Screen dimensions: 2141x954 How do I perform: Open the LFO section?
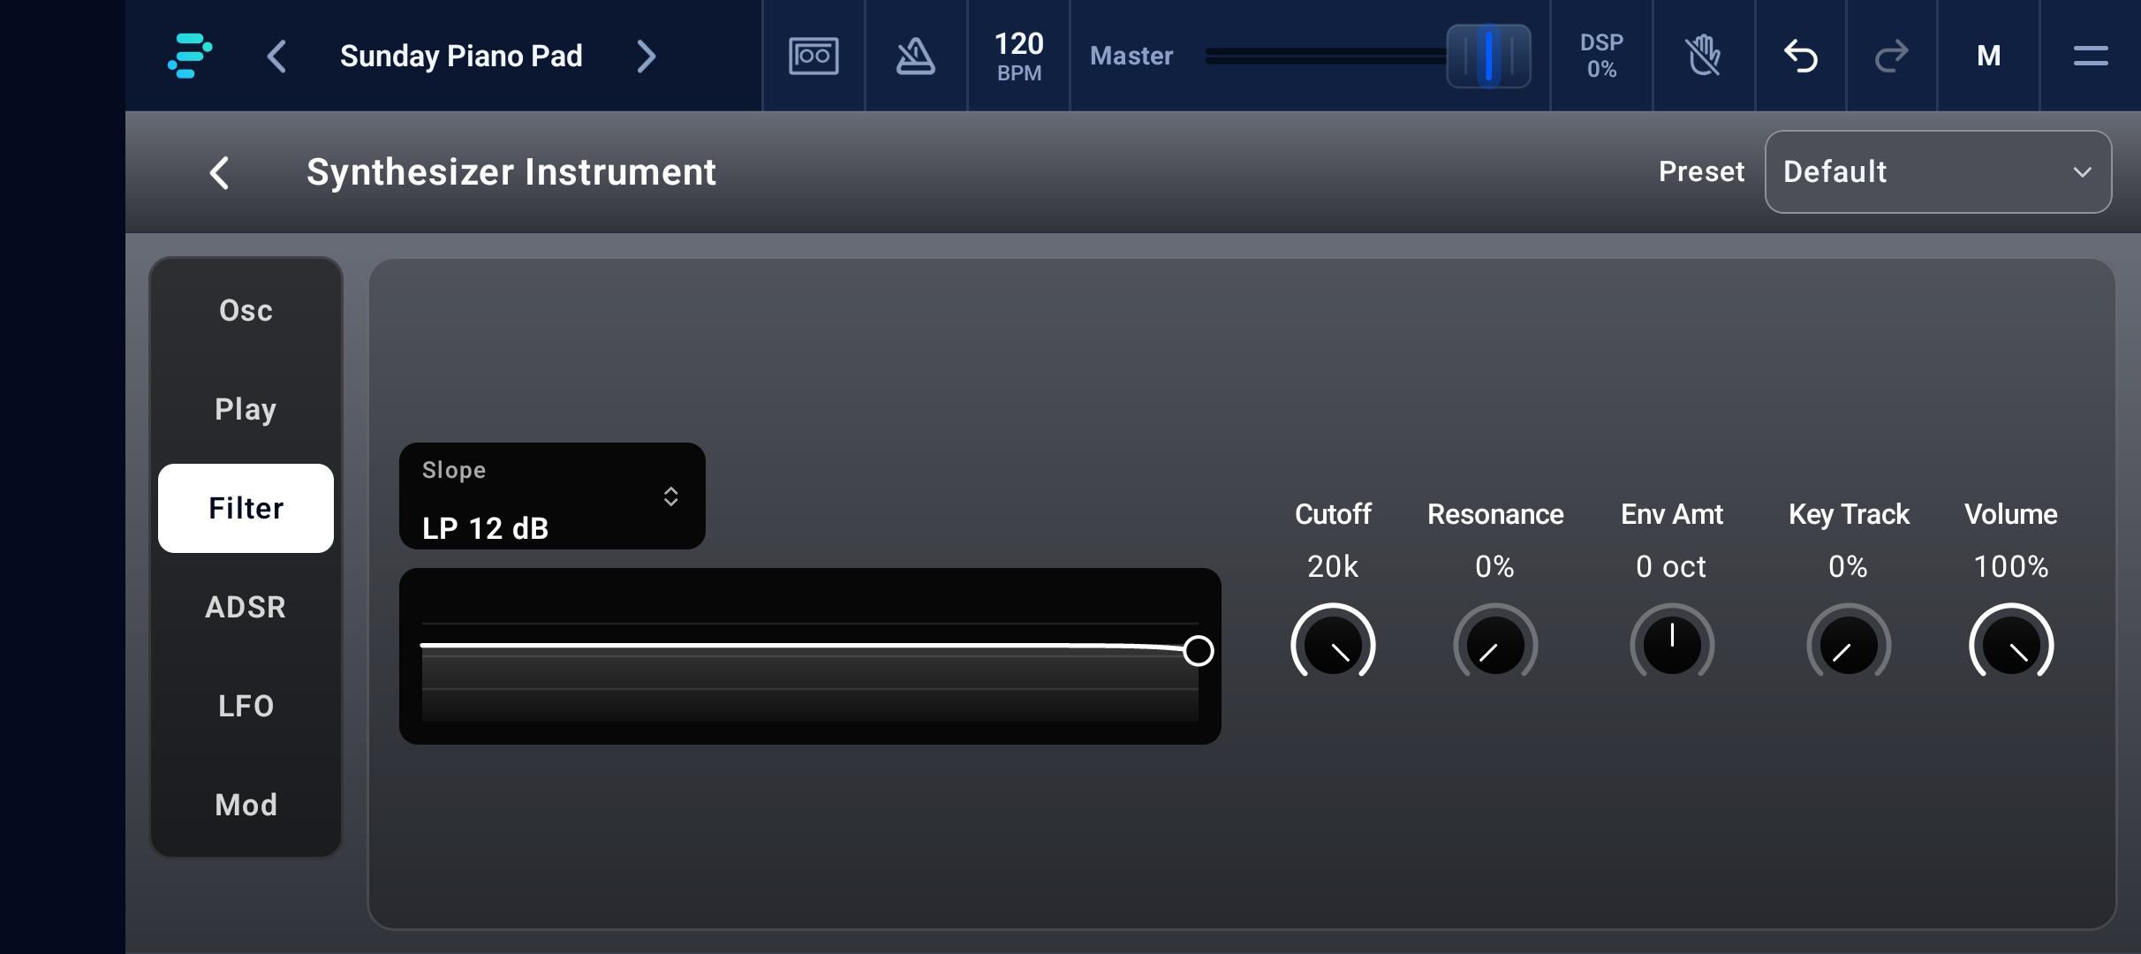click(x=246, y=707)
